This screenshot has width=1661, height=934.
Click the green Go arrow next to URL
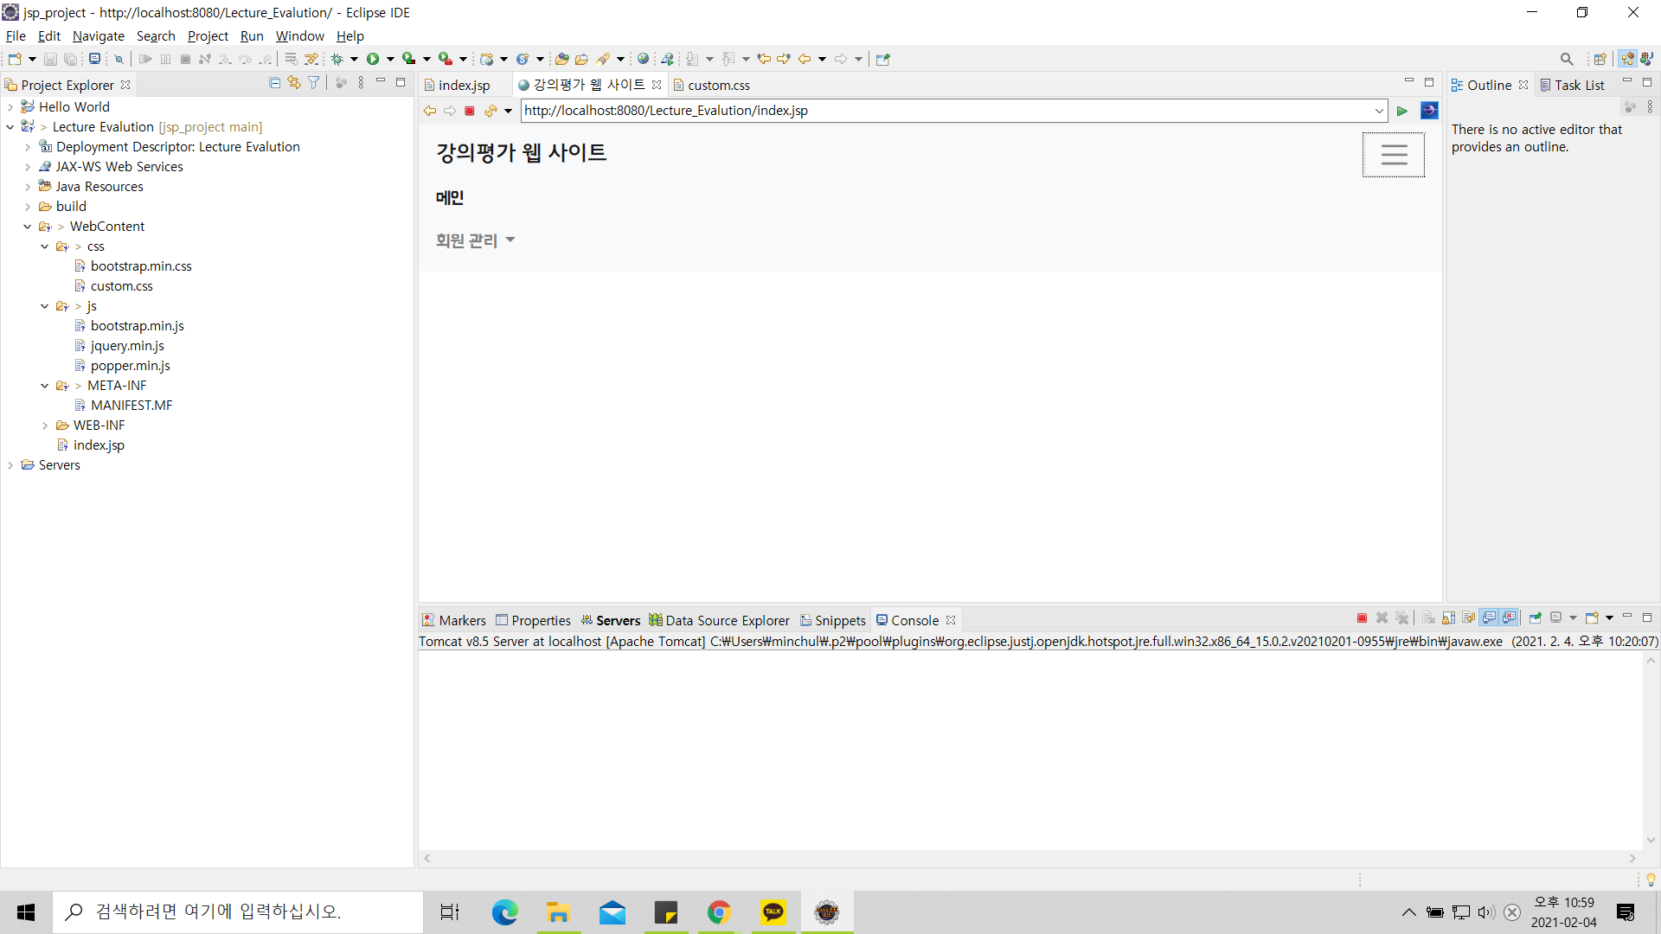coord(1402,111)
